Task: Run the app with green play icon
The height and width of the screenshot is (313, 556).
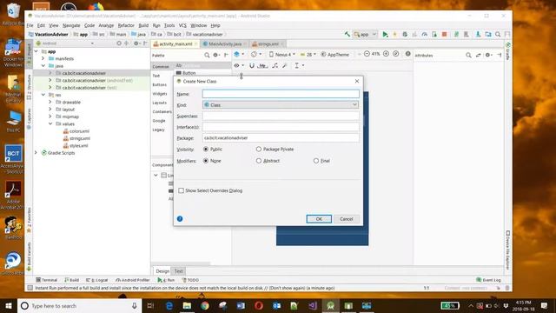Action: (385, 35)
